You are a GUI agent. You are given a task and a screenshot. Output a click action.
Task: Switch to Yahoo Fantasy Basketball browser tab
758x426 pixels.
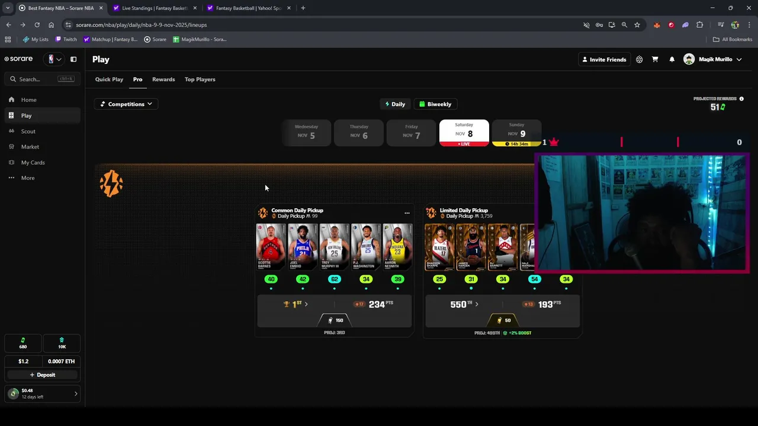tap(249, 8)
